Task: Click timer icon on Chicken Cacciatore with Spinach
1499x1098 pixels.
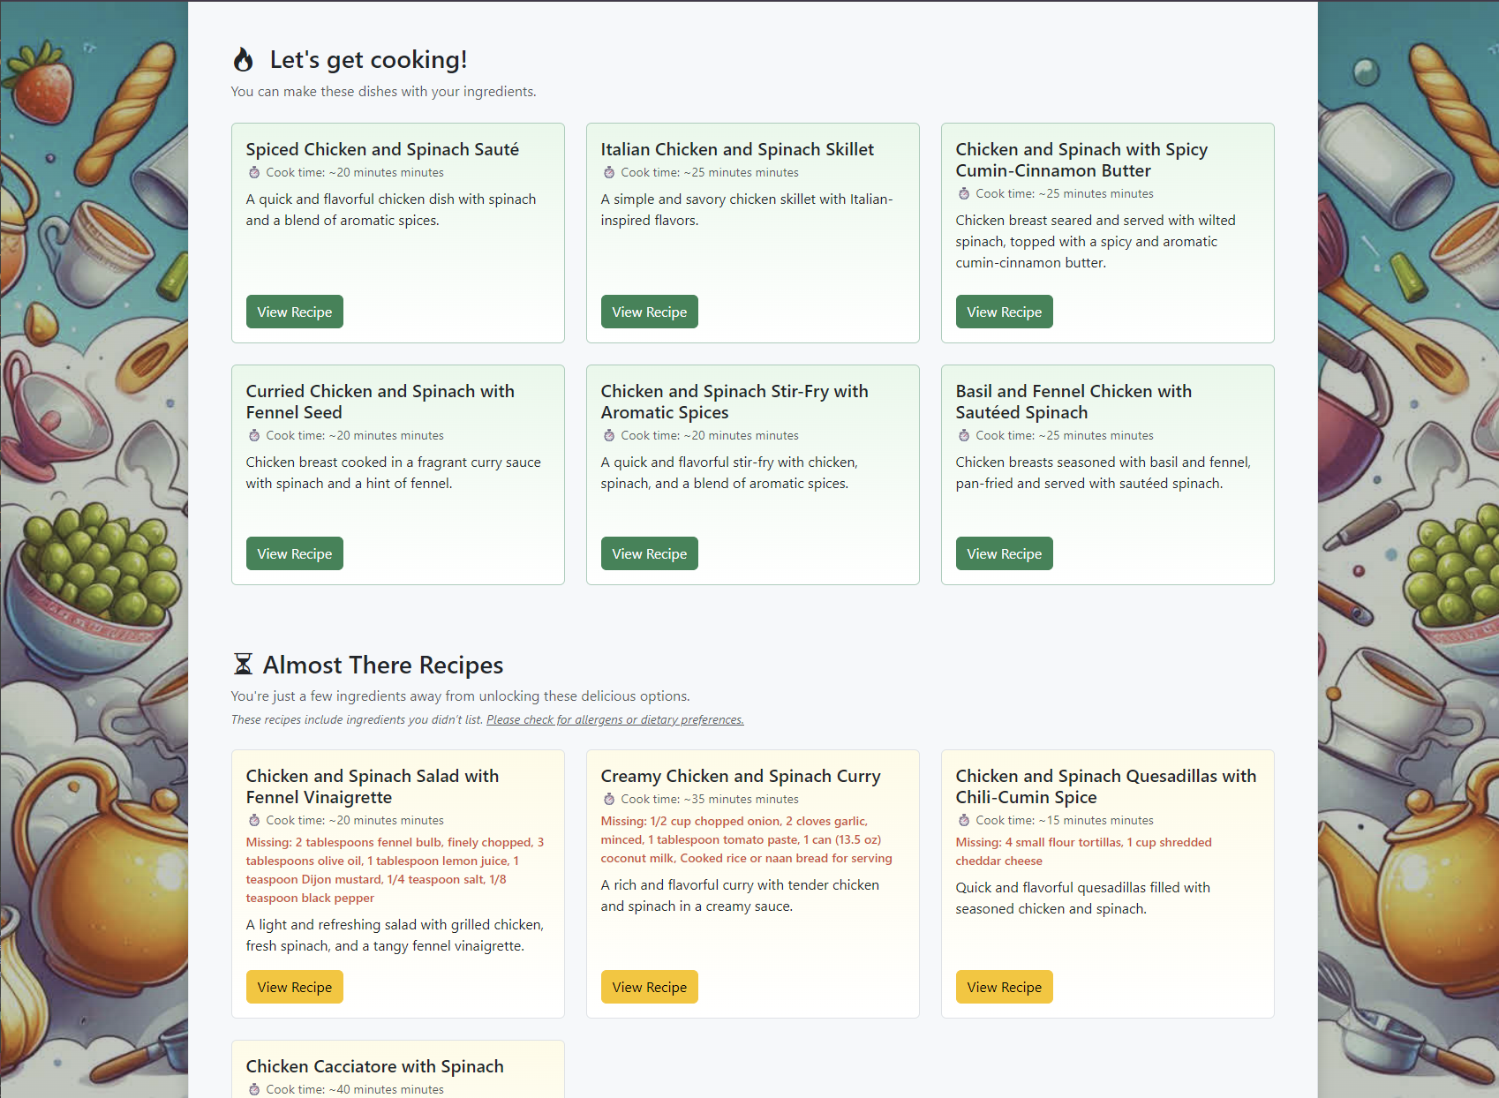Action: (x=254, y=1090)
